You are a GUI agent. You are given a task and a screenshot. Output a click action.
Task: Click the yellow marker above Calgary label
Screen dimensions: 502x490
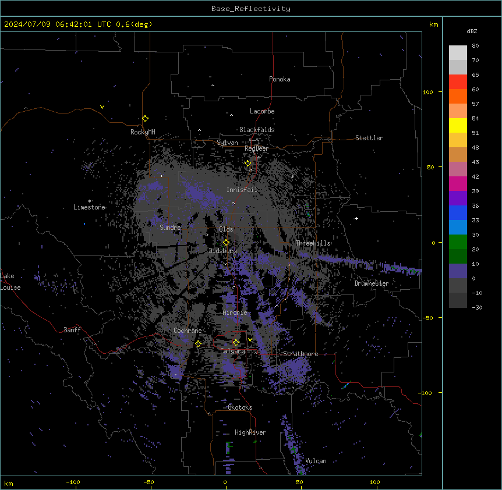click(236, 343)
